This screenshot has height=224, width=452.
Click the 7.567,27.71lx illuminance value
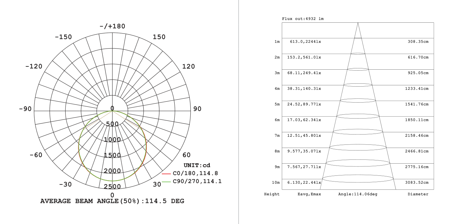[304, 167]
